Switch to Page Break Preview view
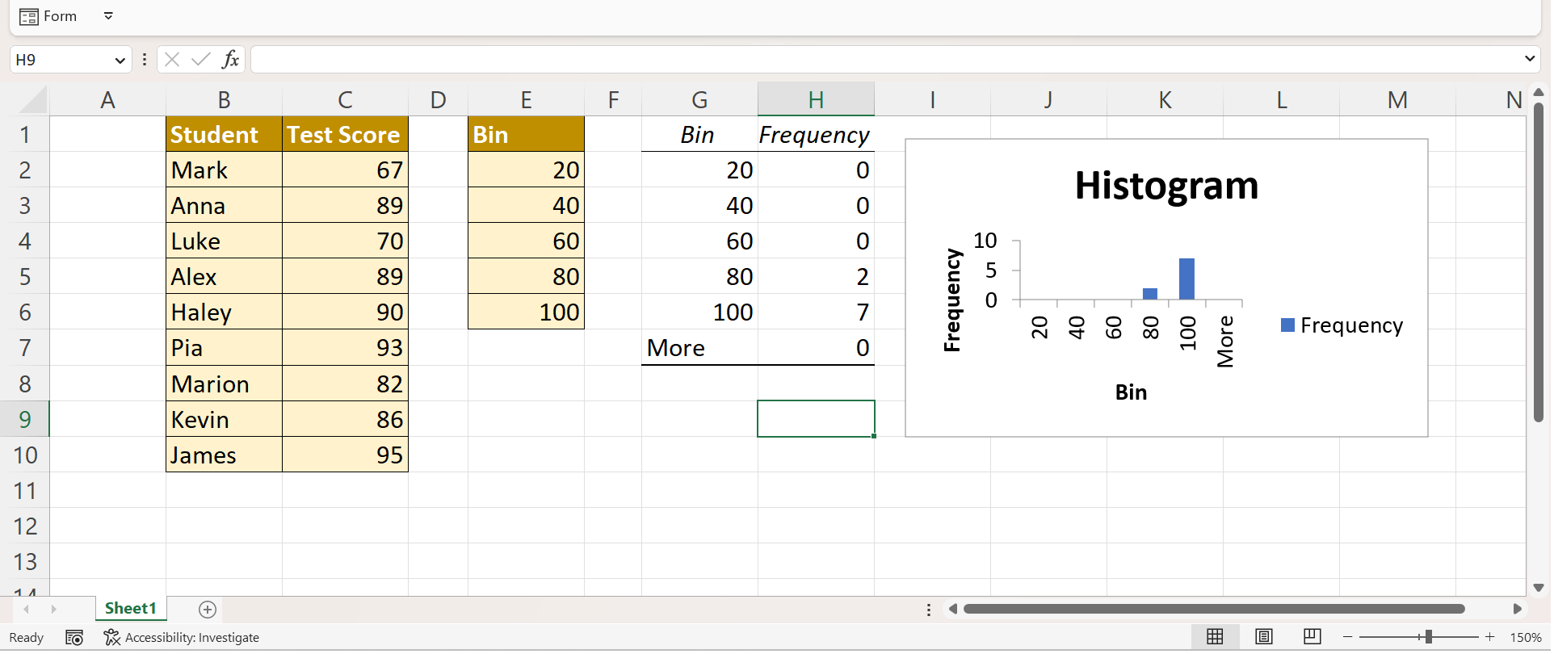Viewport: 1554px width, 654px height. coord(1312,637)
